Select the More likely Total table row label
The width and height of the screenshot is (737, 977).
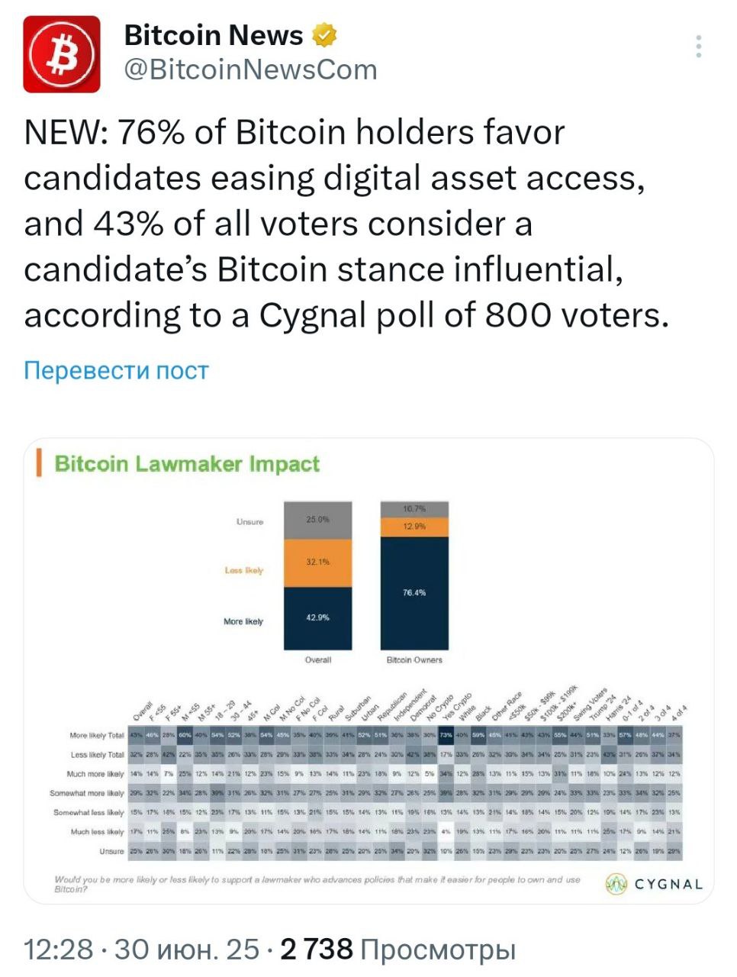click(x=96, y=736)
